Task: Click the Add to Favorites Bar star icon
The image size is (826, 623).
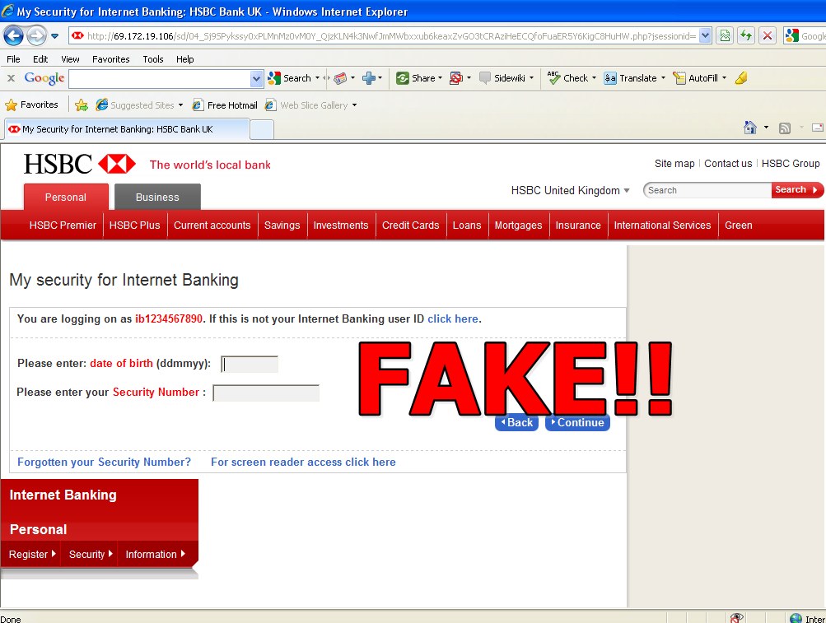Action: point(82,105)
